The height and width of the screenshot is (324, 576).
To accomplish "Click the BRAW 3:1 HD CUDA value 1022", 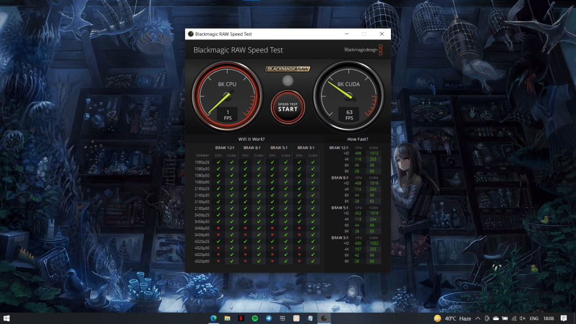I will point(374,243).
